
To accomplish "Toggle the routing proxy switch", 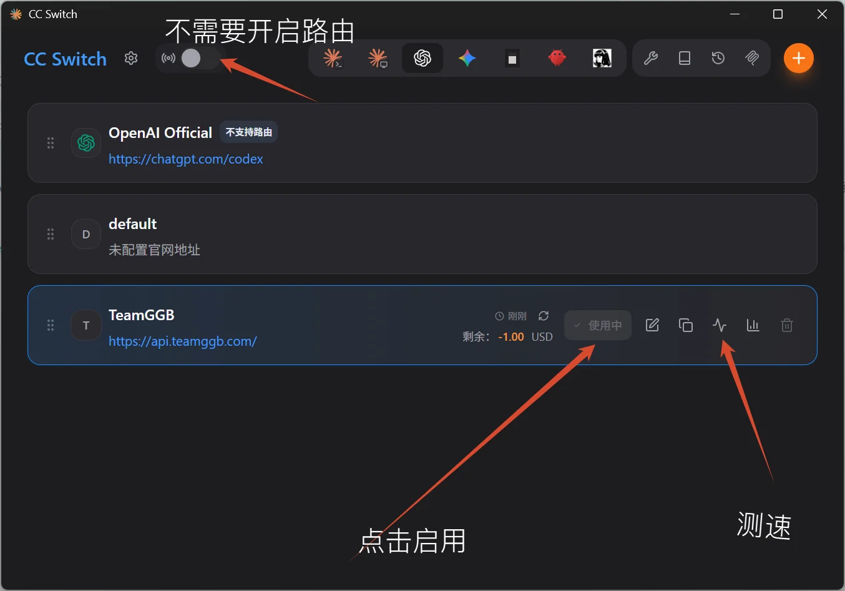I will click(x=200, y=58).
